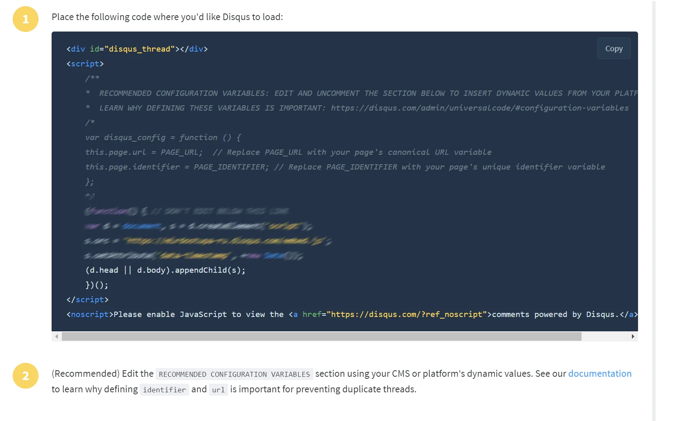Click the step 1 yellow number badge
The image size is (679, 421).
25,19
